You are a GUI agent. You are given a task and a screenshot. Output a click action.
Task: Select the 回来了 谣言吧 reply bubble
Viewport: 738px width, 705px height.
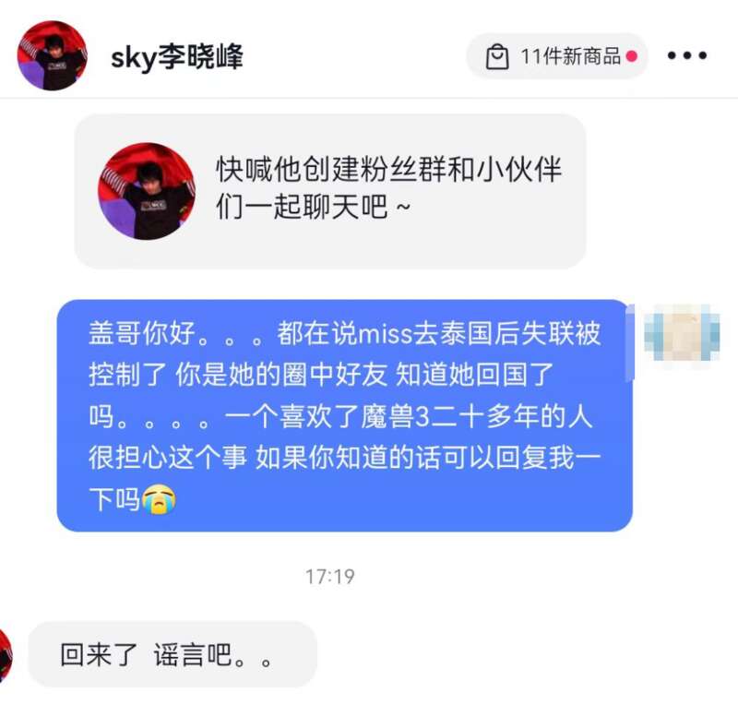[x=173, y=654]
